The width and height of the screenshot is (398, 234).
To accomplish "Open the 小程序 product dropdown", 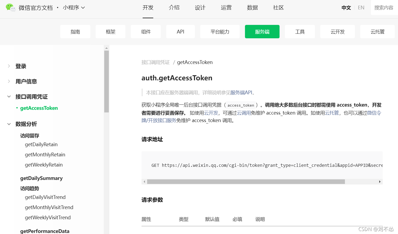I will point(74,8).
